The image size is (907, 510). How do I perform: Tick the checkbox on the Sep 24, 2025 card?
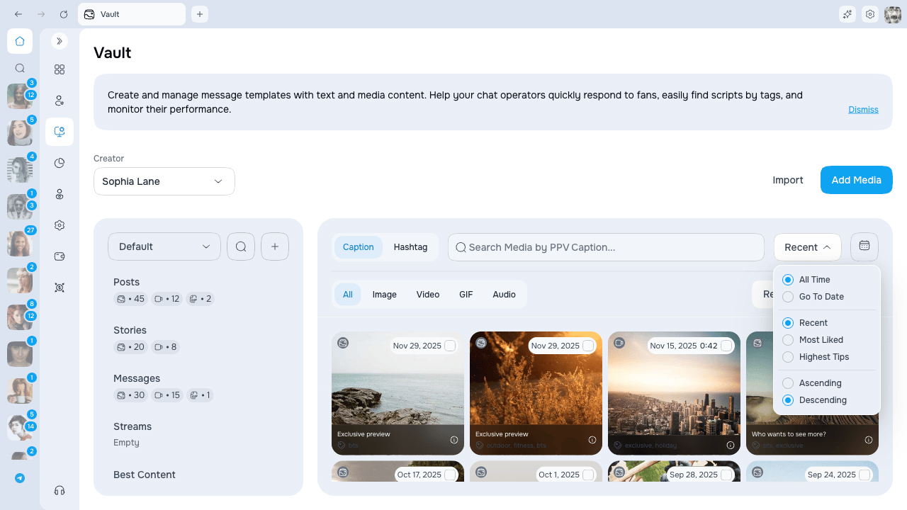coord(864,475)
